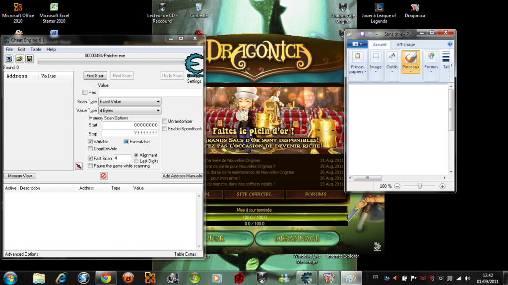Image resolution: width=508 pixels, height=285 pixels.
Task: Click the Value input field
Action: 150,93
